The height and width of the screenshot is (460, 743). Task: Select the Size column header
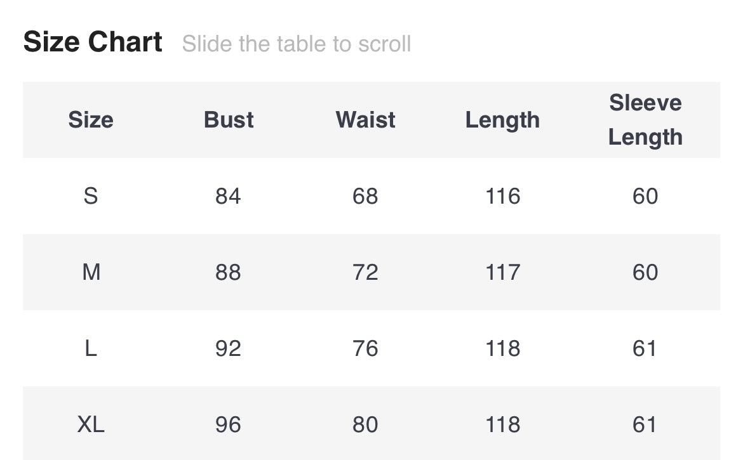pyautogui.click(x=91, y=120)
